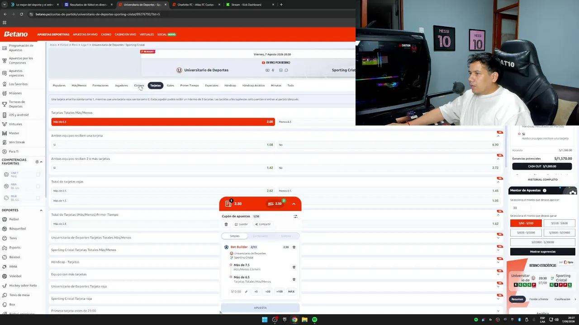The image size is (579, 325).
Task: Click the S/ 0.00 stake input field
Action: [239, 292]
